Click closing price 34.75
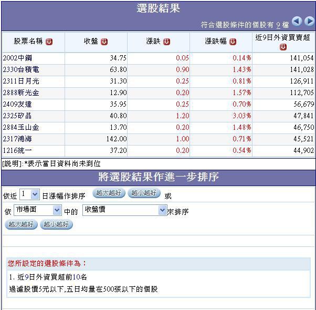 [x=118, y=58]
